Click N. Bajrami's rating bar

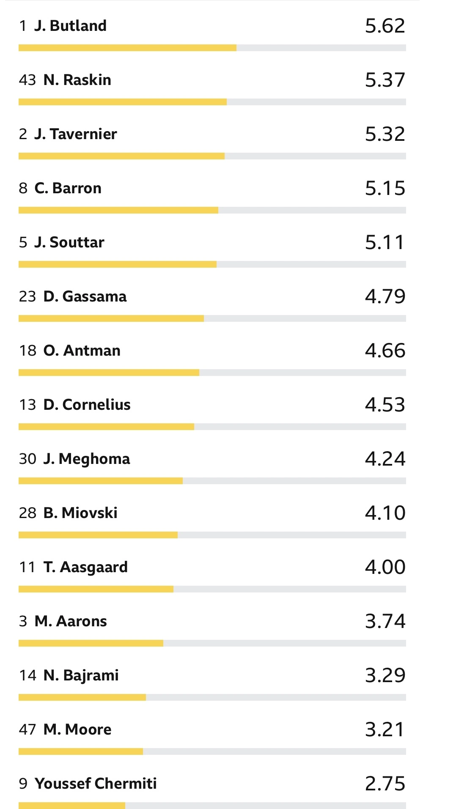click(82, 697)
